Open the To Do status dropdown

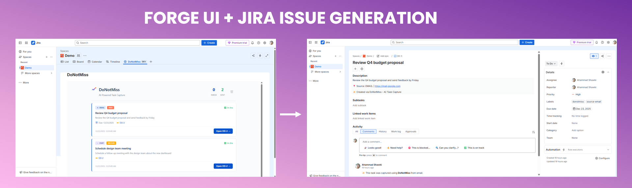pyautogui.click(x=551, y=63)
